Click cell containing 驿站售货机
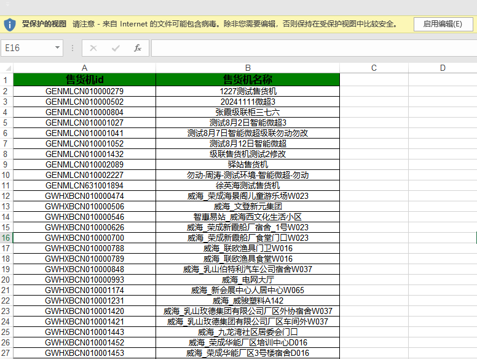This screenshot has width=477, height=359. tap(248, 164)
